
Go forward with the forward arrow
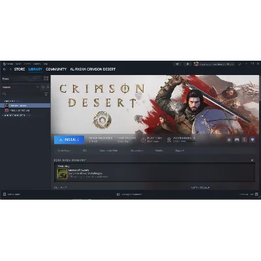click(10, 69)
